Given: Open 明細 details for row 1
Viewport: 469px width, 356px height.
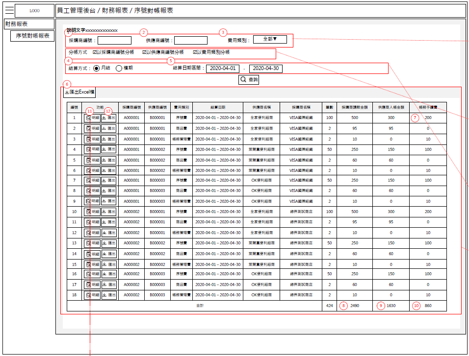Looking at the screenshot, I should coord(92,118).
